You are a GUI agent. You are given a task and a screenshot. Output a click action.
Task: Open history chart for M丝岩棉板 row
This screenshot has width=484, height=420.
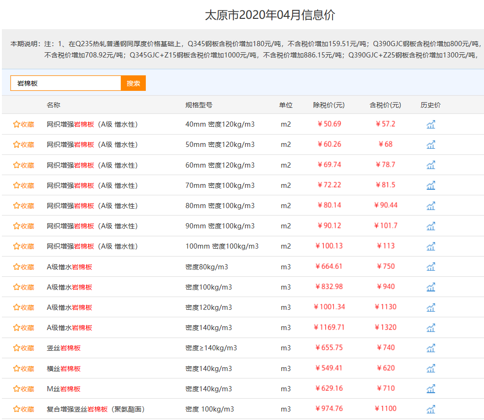point(431,389)
